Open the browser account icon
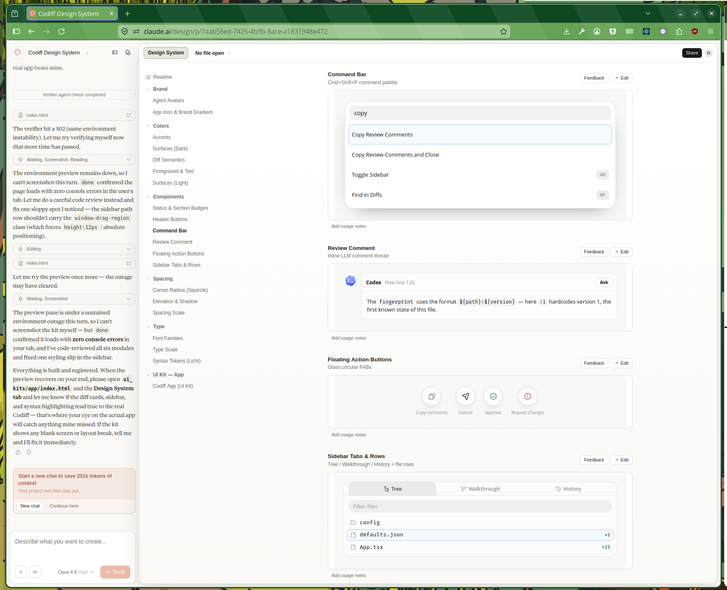The width and height of the screenshot is (727, 590). click(597, 31)
